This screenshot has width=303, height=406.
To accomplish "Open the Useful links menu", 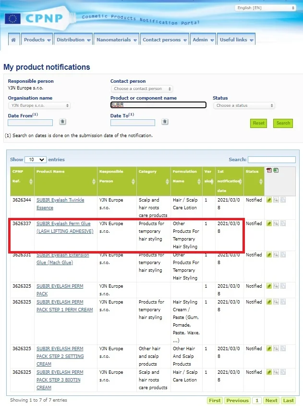I will pyautogui.click(x=236, y=39).
